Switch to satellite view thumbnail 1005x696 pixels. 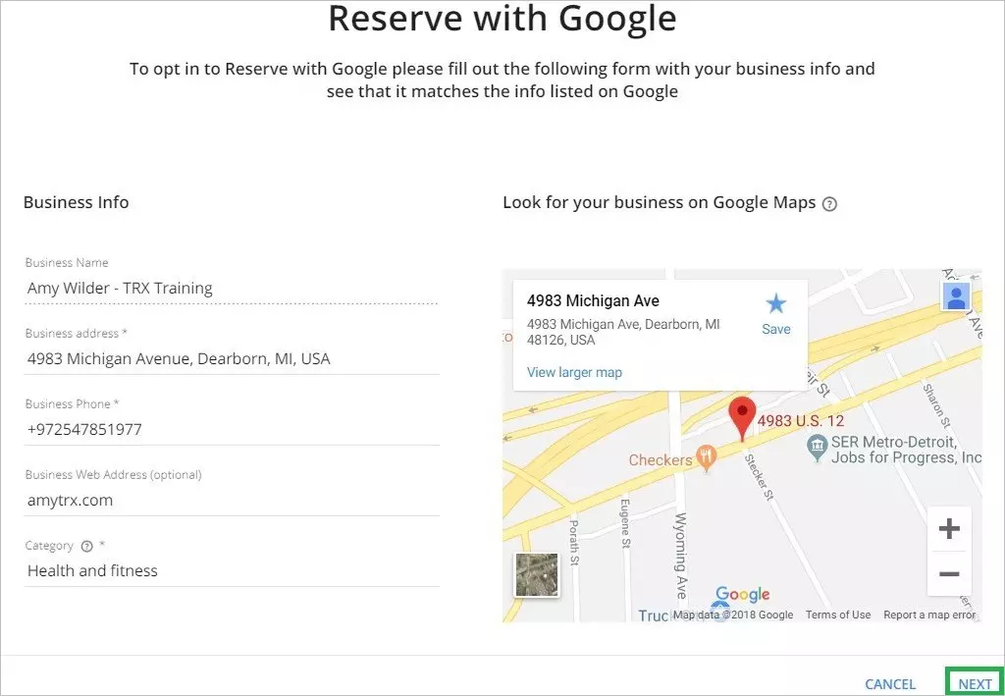[x=537, y=575]
